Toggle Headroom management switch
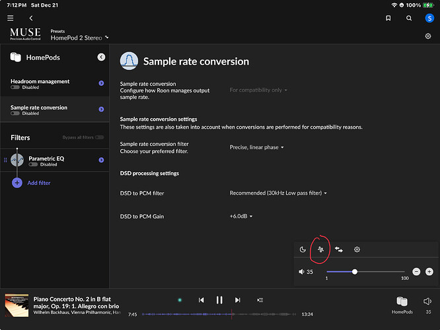Screen dimensions: 440x330 pyautogui.click(x=15, y=88)
